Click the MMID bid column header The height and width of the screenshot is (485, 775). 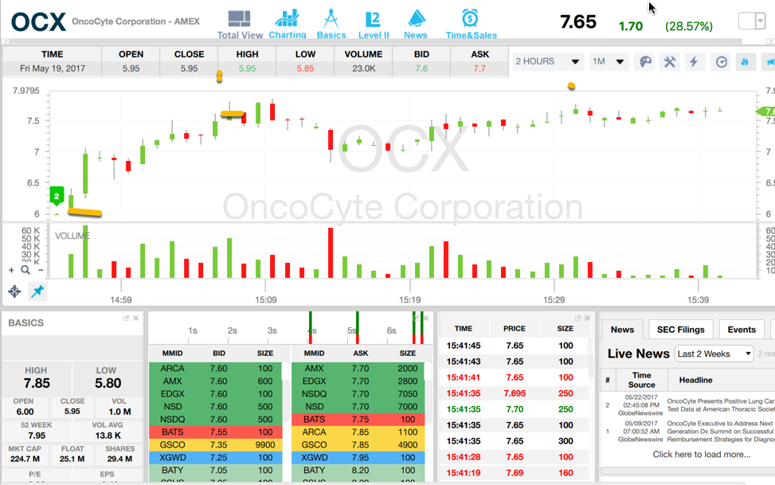click(x=173, y=353)
